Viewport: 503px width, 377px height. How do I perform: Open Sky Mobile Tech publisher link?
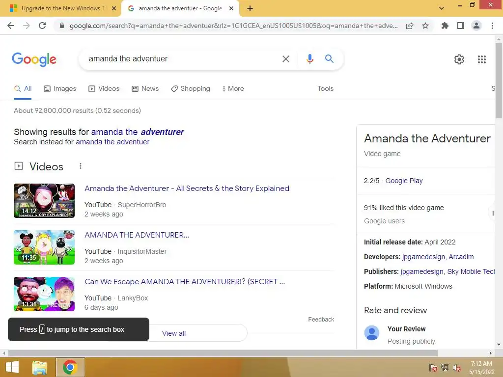click(x=471, y=271)
